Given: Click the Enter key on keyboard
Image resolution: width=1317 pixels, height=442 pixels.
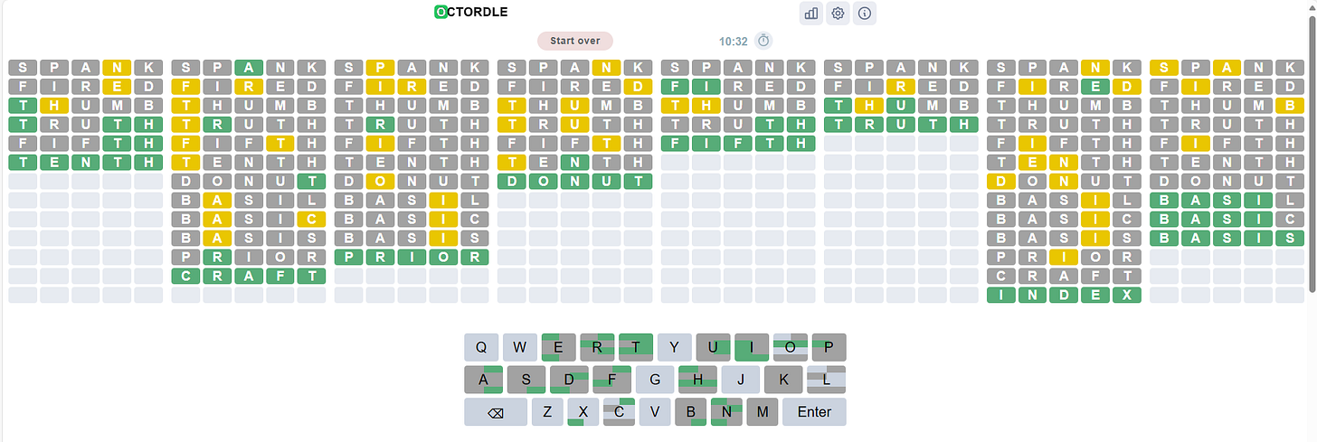Looking at the screenshot, I should point(814,412).
